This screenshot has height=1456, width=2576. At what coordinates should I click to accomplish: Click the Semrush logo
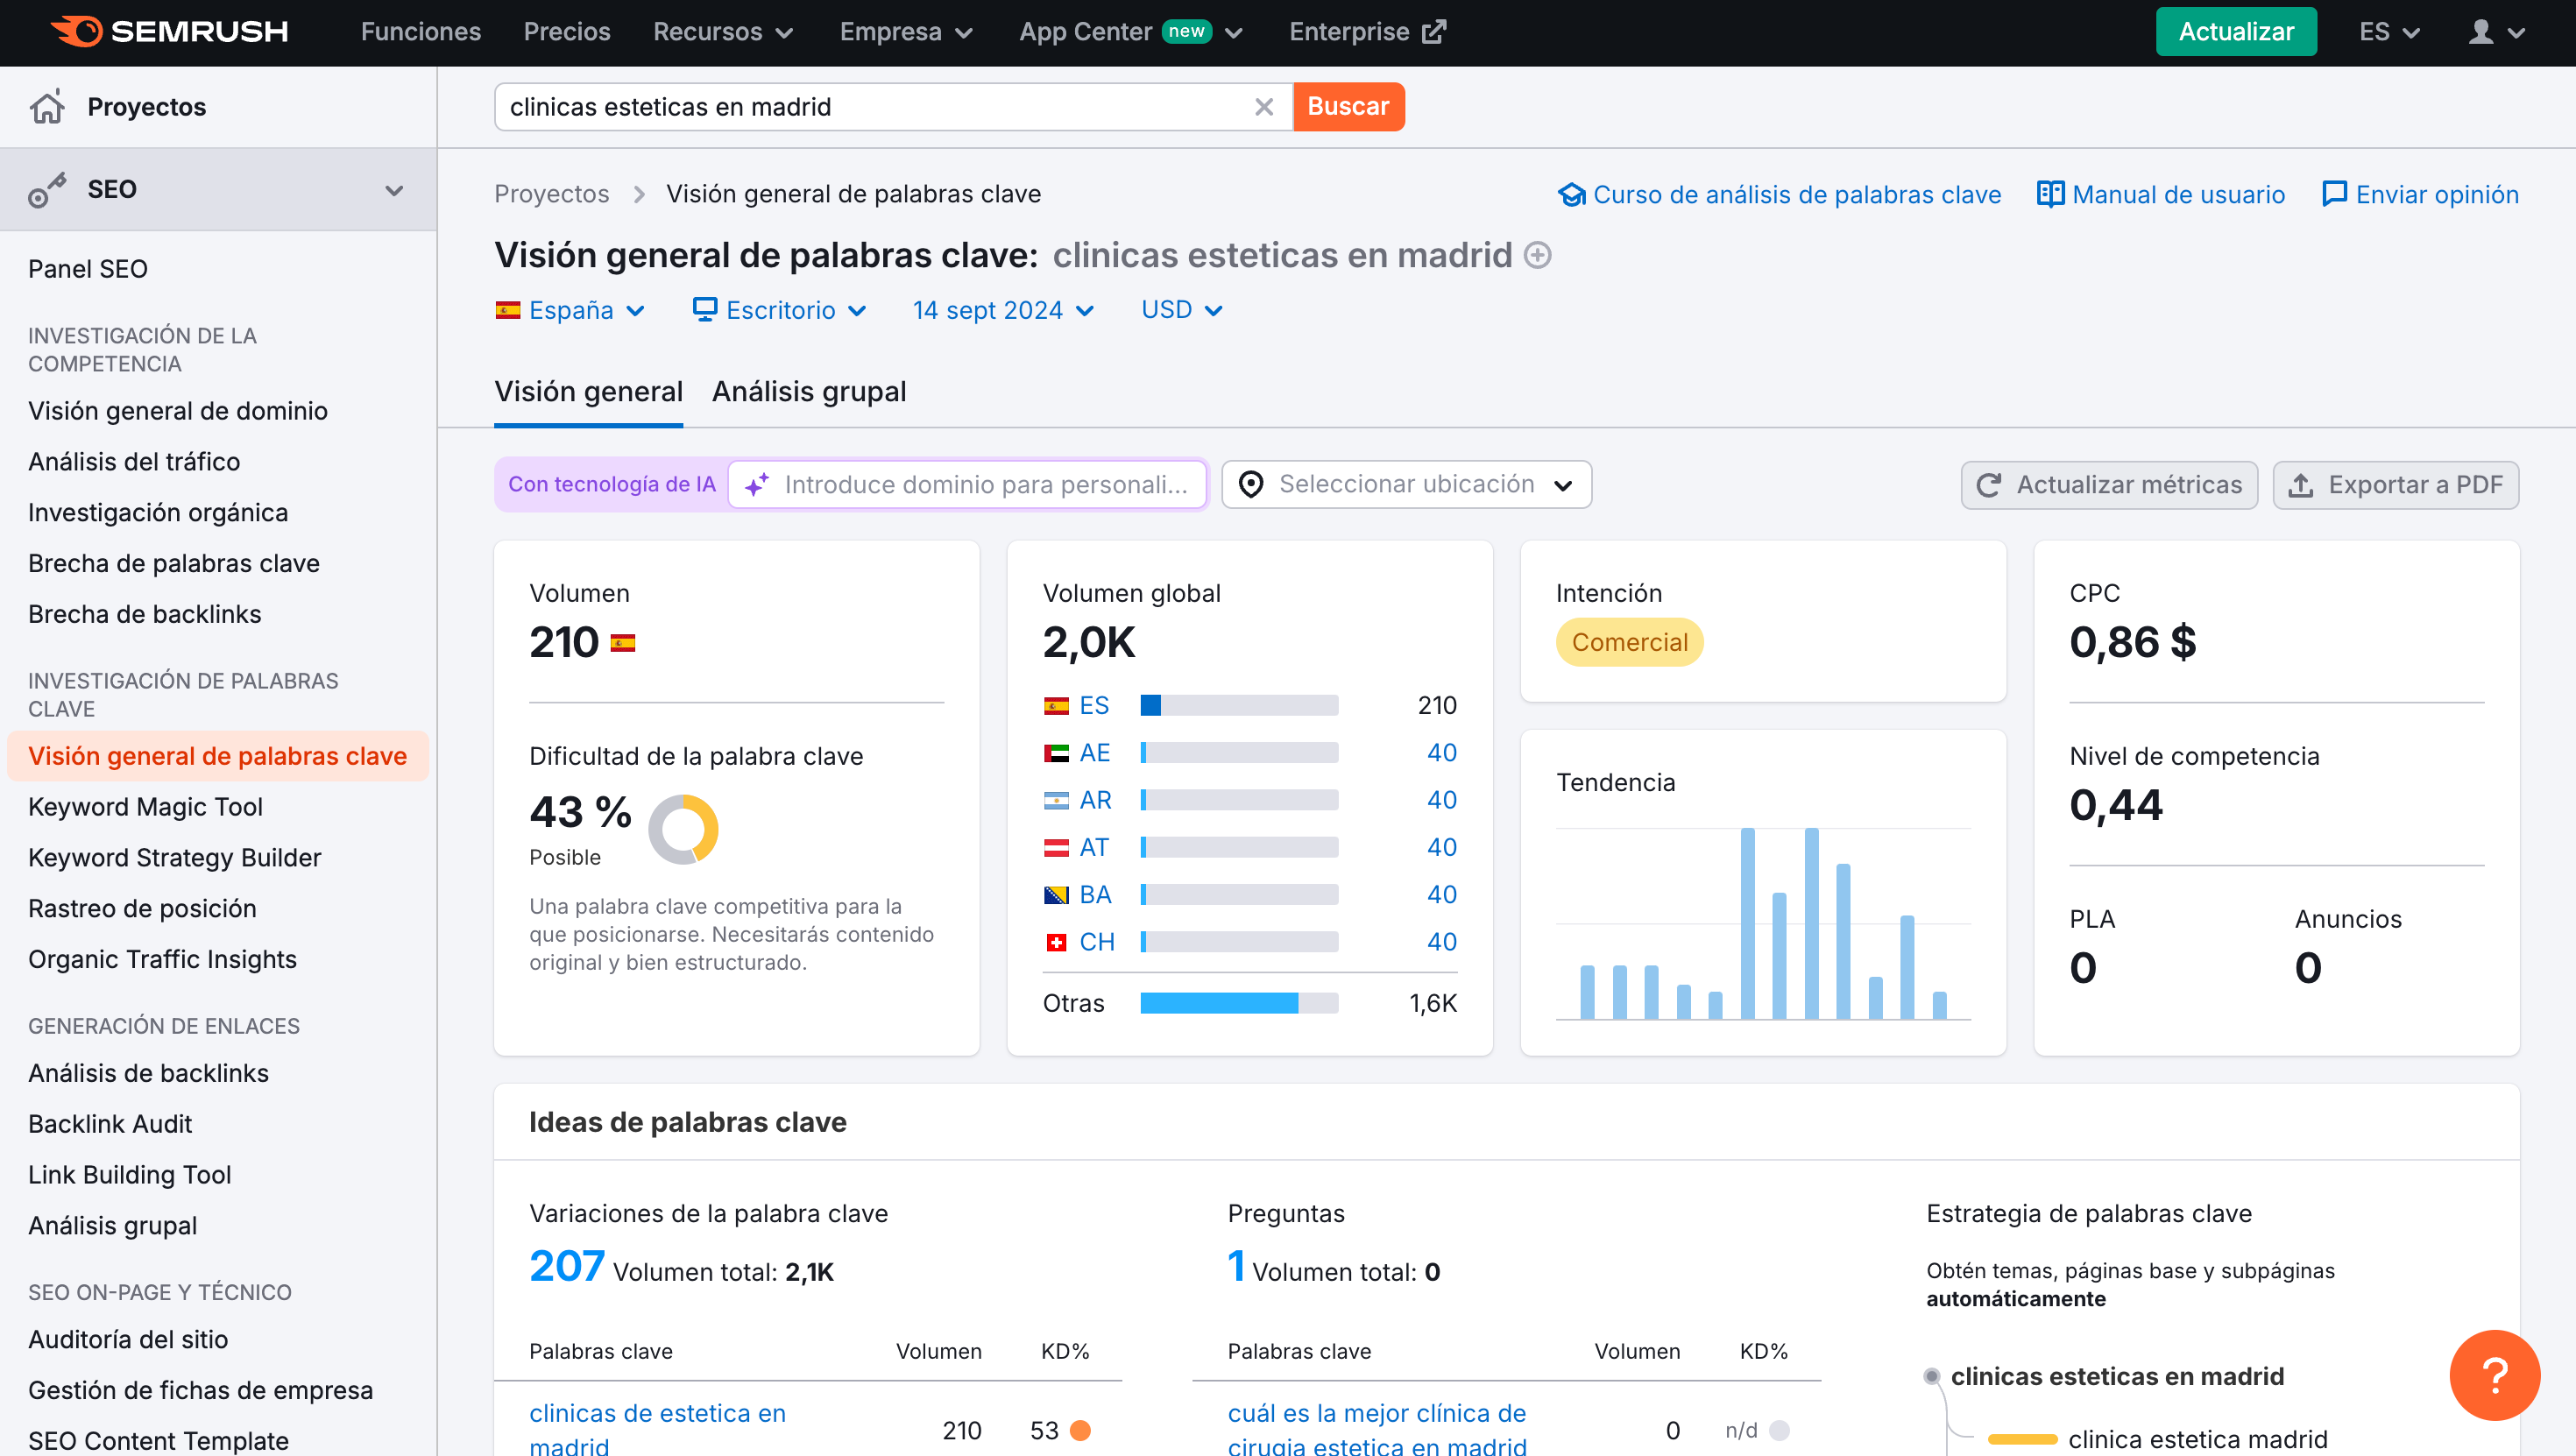[169, 32]
